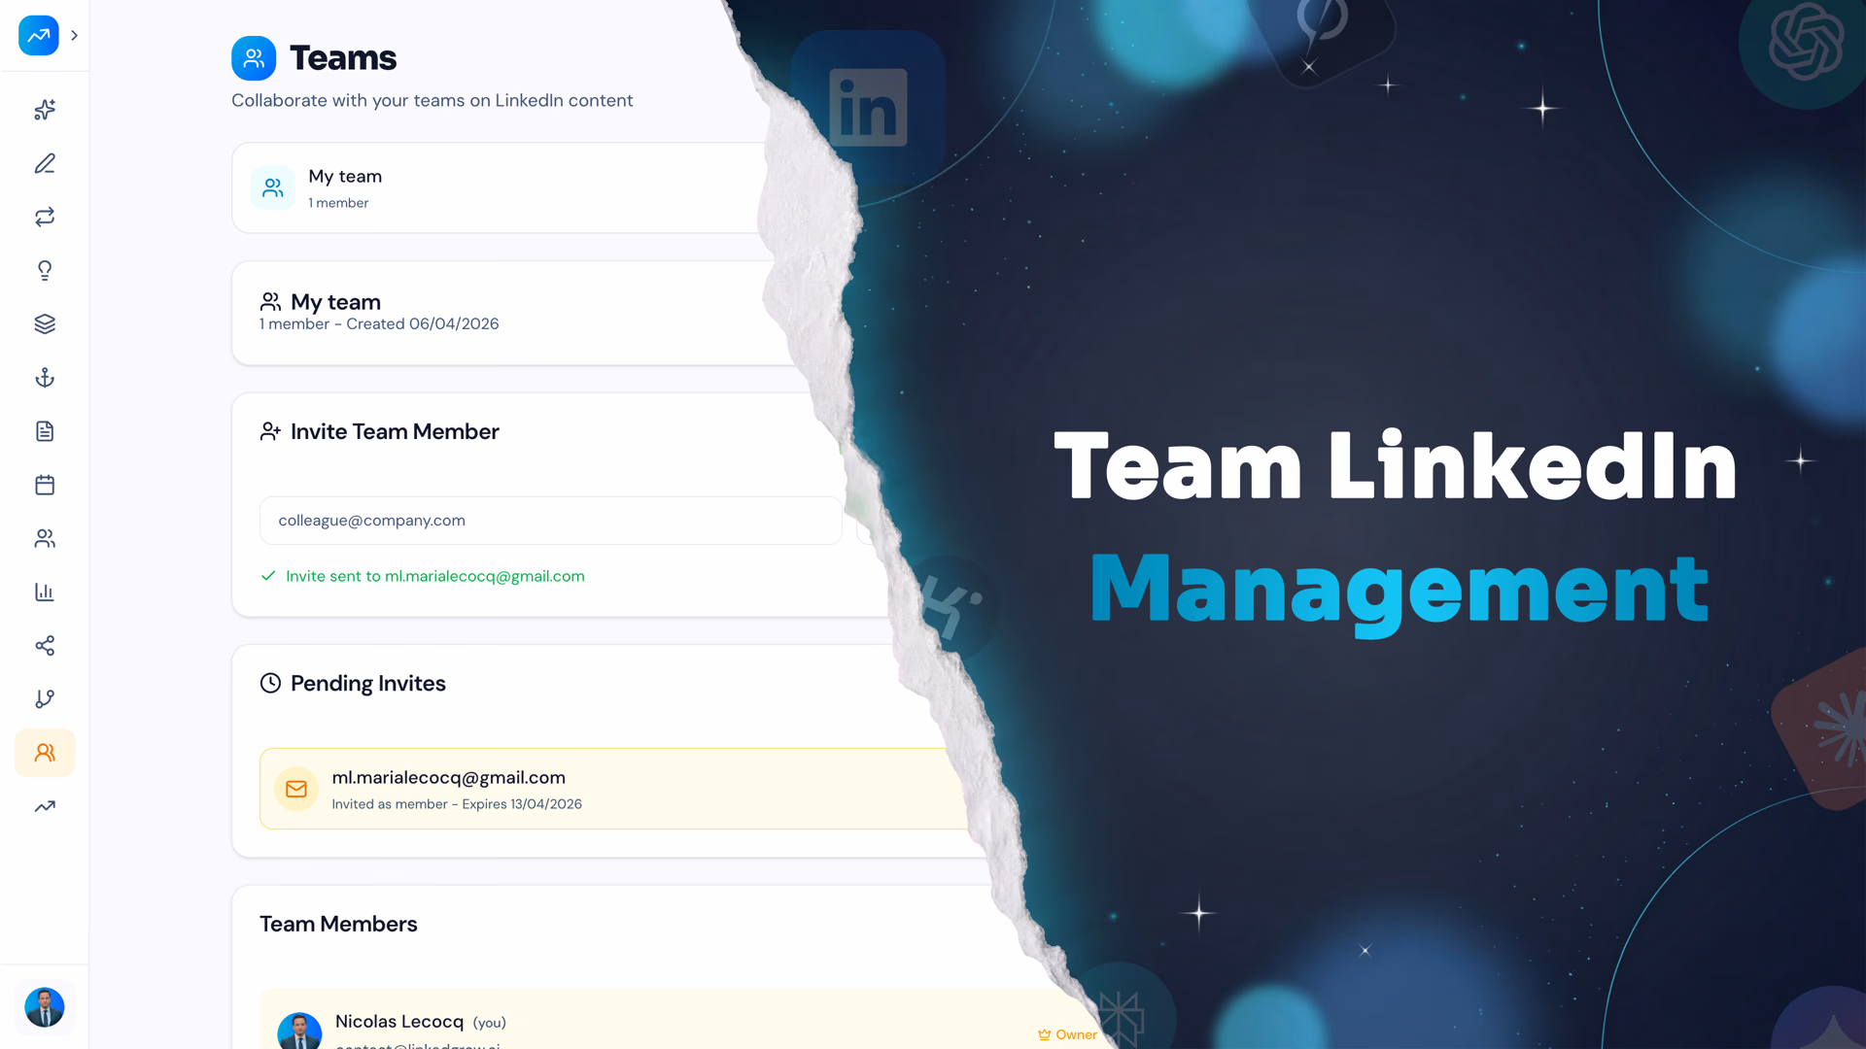This screenshot has height=1049, width=1866.
Task: Open user profile avatar in sidebar bottom
Action: 45,1007
